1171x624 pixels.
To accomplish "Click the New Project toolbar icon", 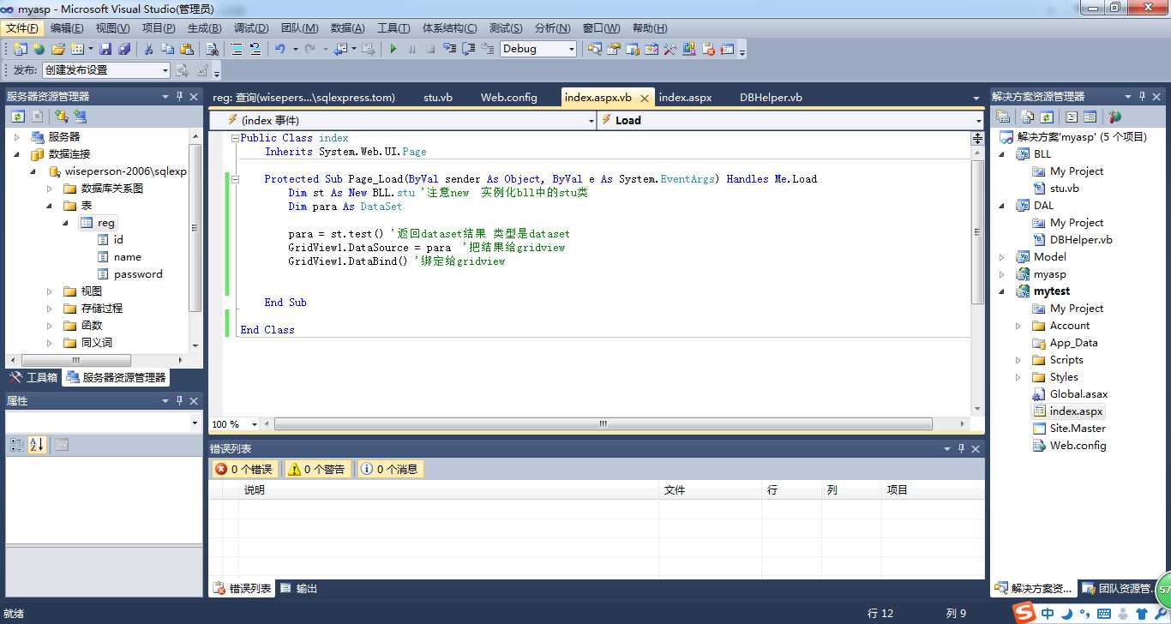I will click(20, 49).
